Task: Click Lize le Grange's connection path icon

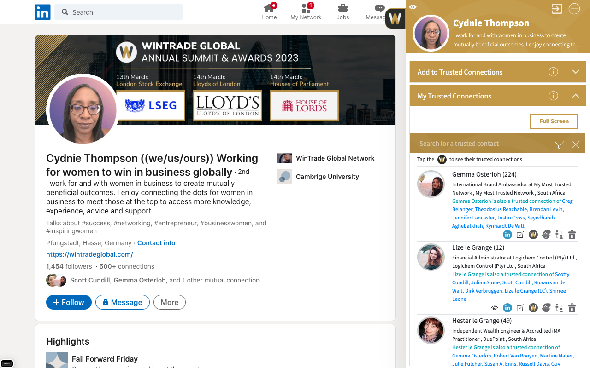Action: click(x=559, y=308)
